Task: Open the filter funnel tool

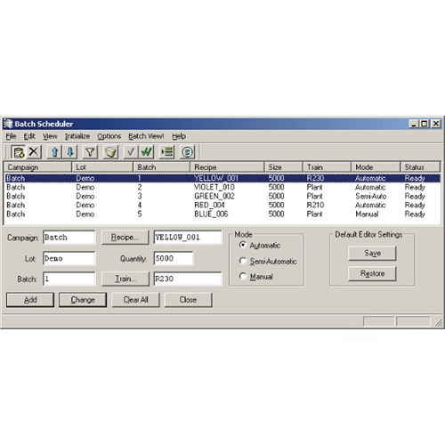Action: click(x=90, y=152)
